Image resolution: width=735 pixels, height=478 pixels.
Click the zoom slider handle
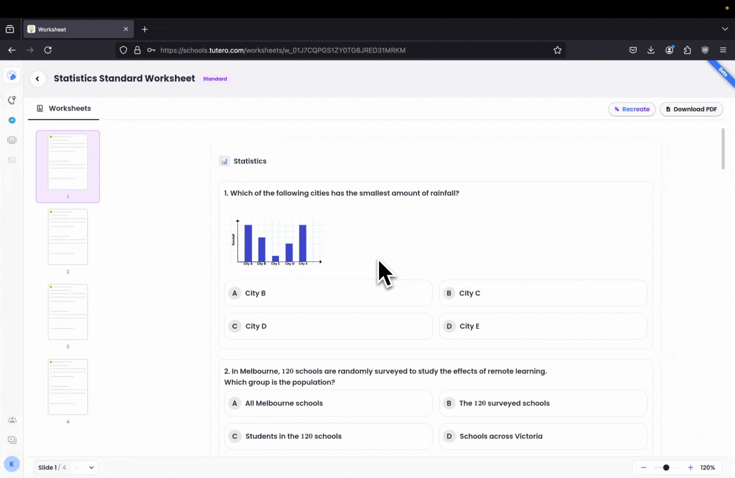point(666,467)
